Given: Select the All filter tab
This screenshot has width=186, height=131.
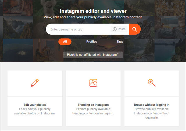Looking at the screenshot, I should pyautogui.click(x=65, y=42).
